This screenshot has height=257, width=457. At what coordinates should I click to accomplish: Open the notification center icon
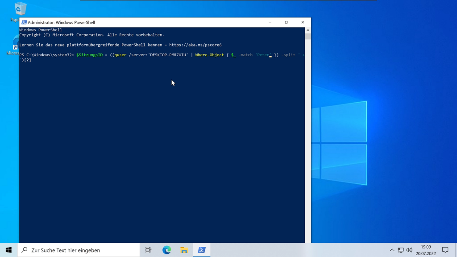(x=445, y=250)
